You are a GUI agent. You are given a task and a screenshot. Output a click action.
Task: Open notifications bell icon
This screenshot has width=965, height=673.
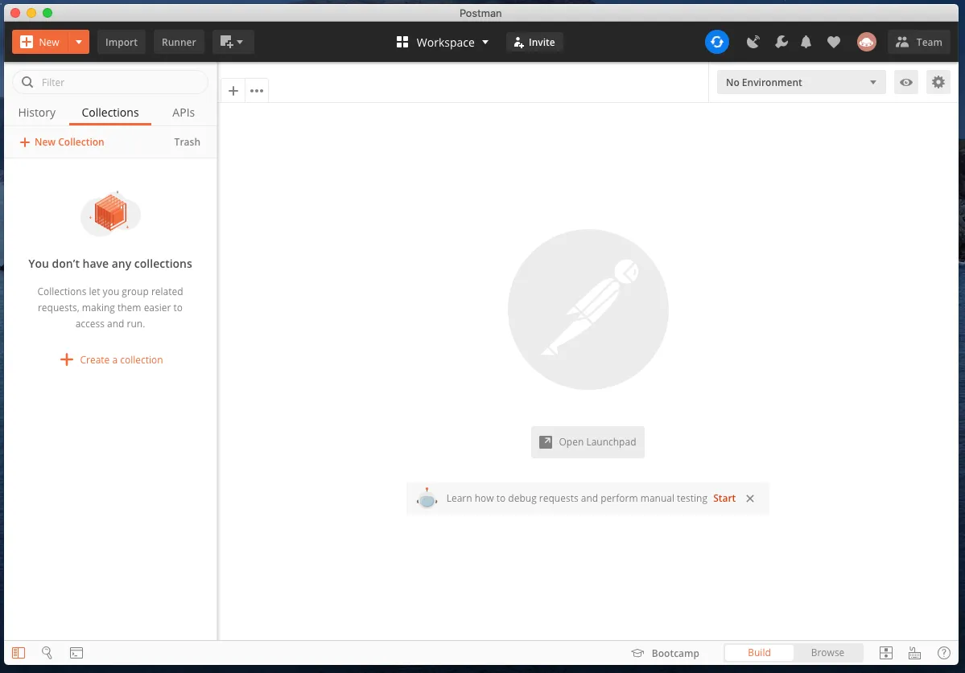click(x=806, y=42)
